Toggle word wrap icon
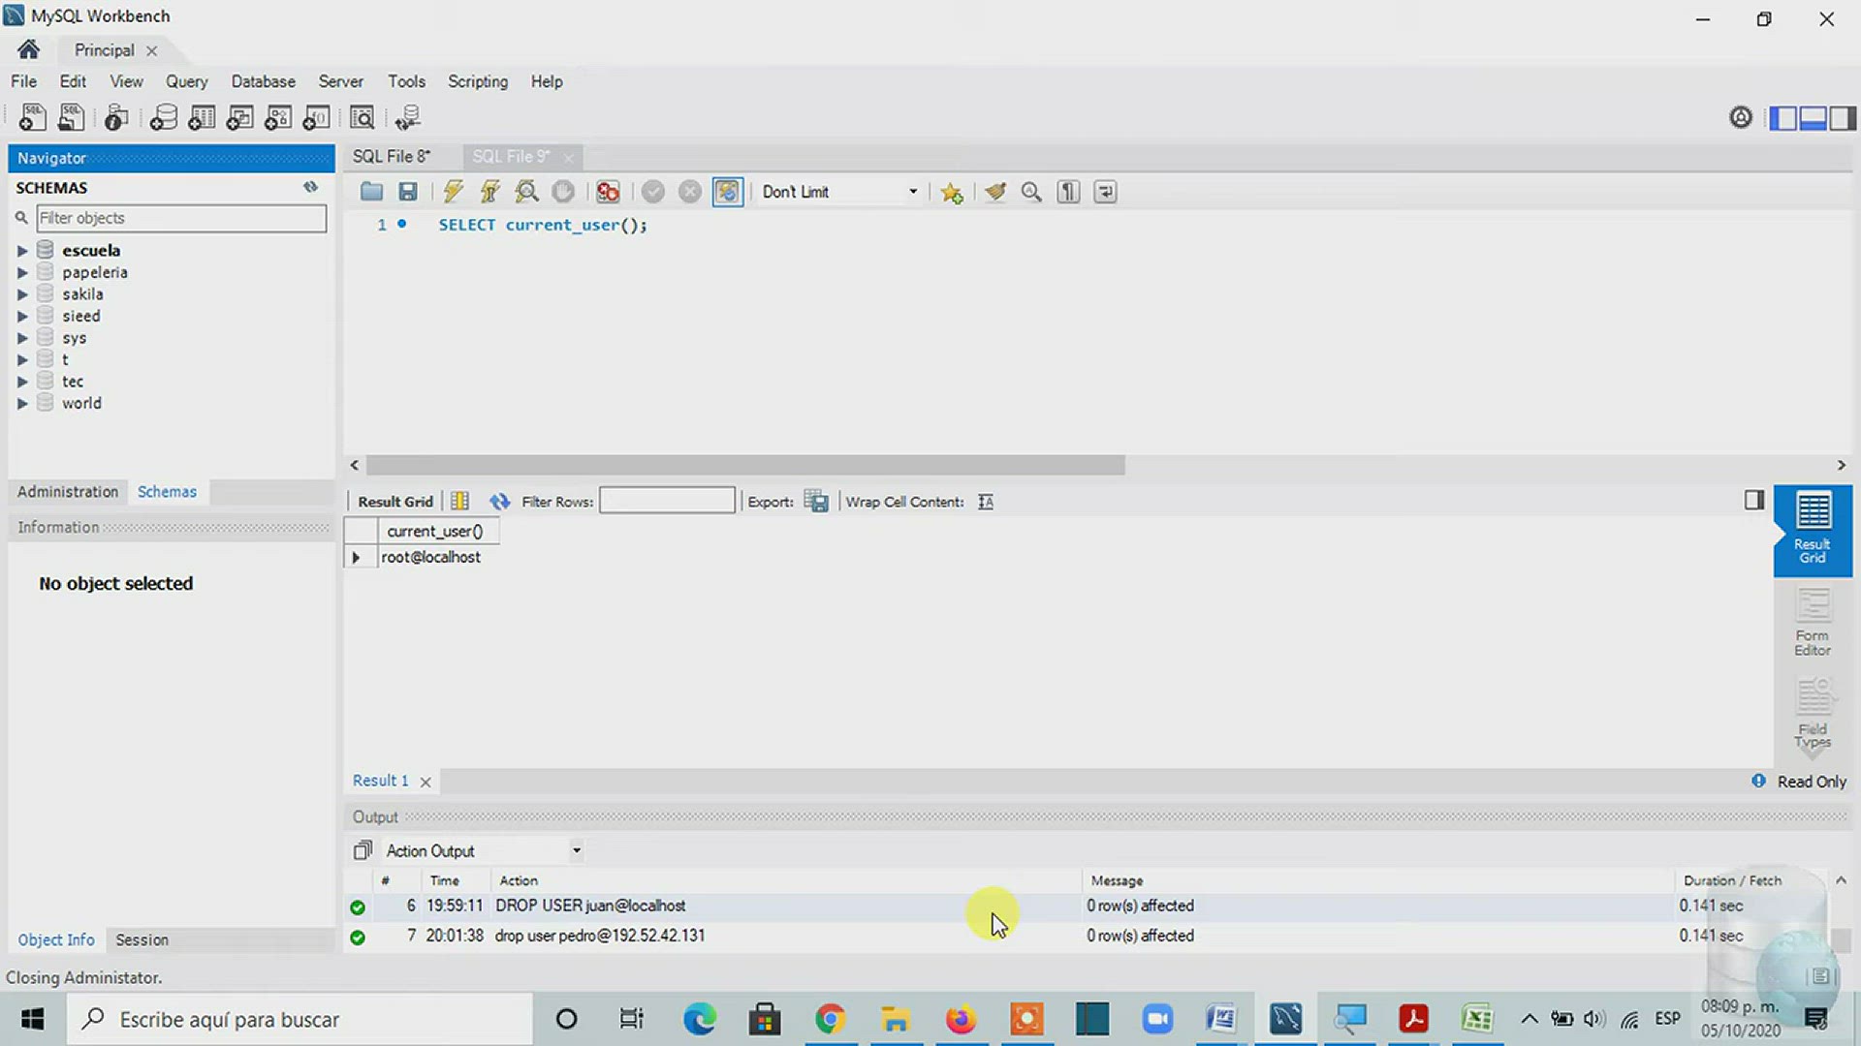 click(1105, 192)
